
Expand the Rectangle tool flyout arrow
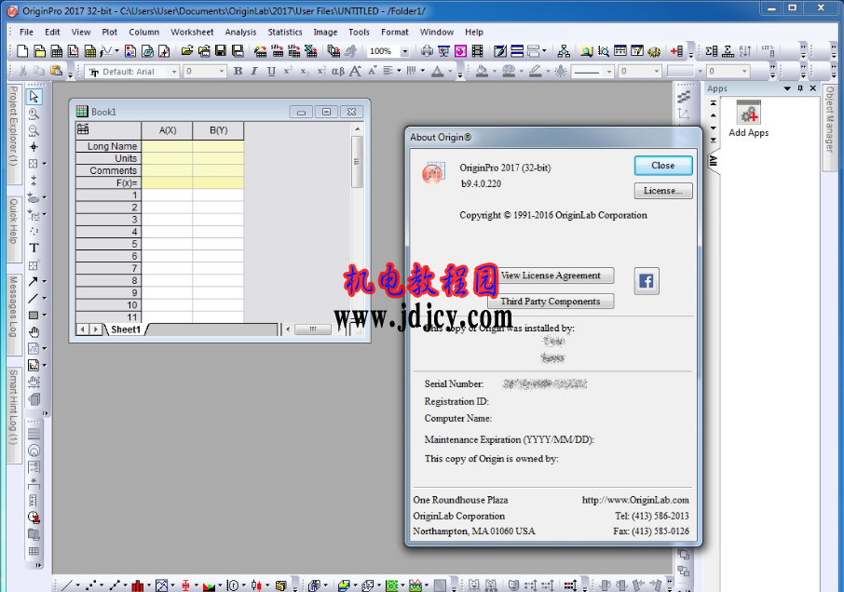click(x=44, y=316)
